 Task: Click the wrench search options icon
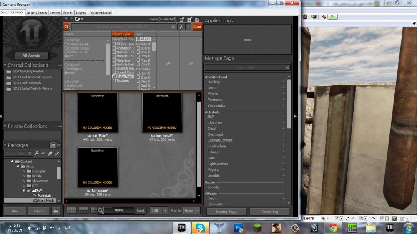181,27
